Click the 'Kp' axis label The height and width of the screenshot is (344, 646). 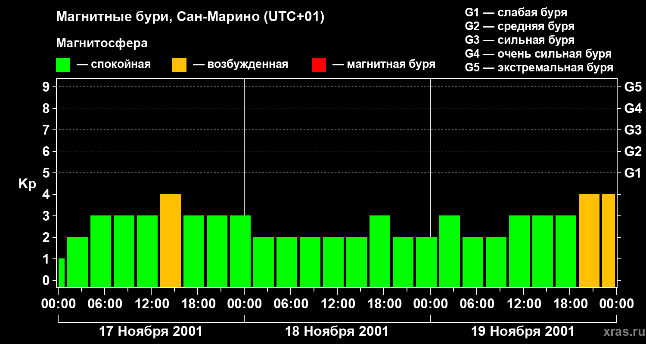coord(27,184)
